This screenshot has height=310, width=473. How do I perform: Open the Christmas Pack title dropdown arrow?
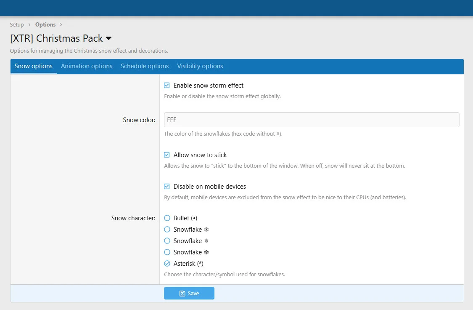tap(108, 38)
